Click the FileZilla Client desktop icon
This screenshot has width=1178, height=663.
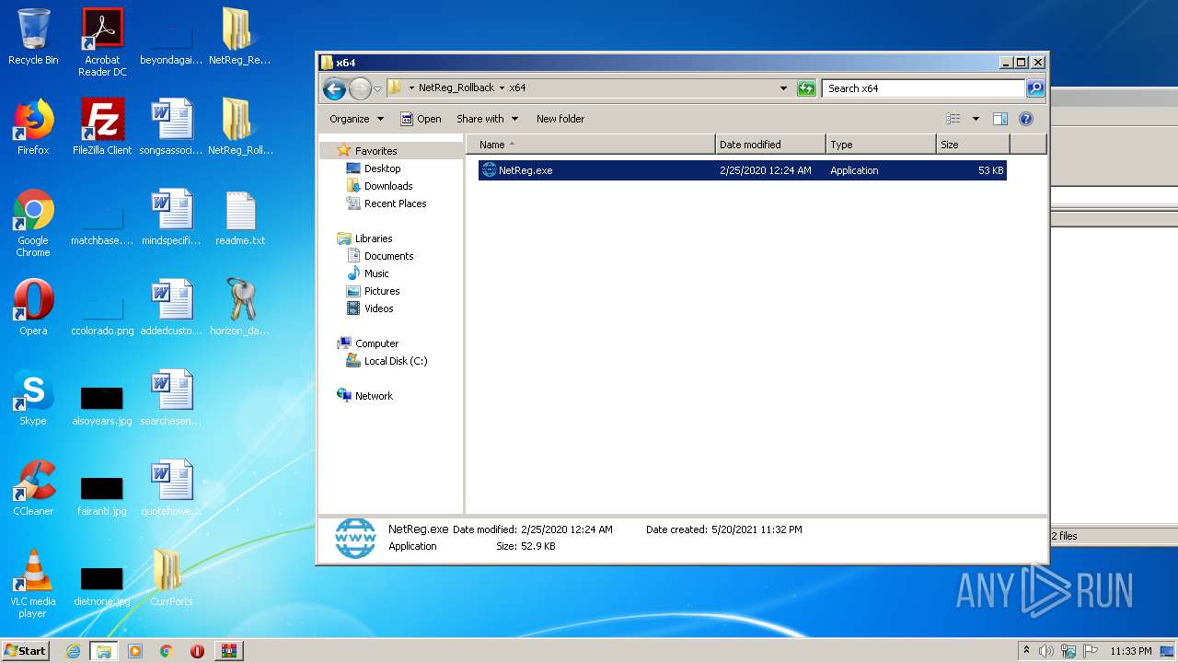102,127
